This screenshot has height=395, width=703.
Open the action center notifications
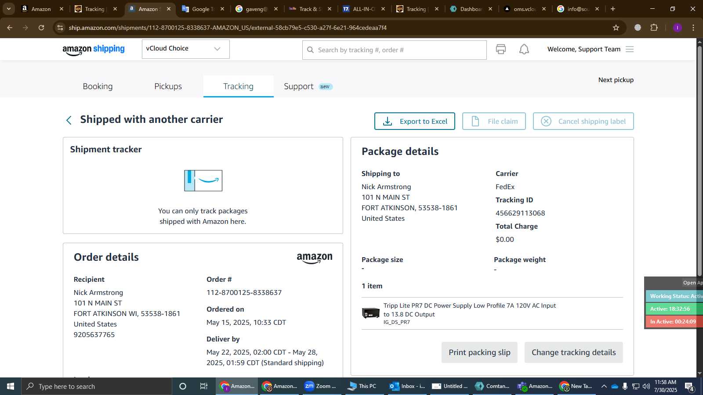point(689,387)
